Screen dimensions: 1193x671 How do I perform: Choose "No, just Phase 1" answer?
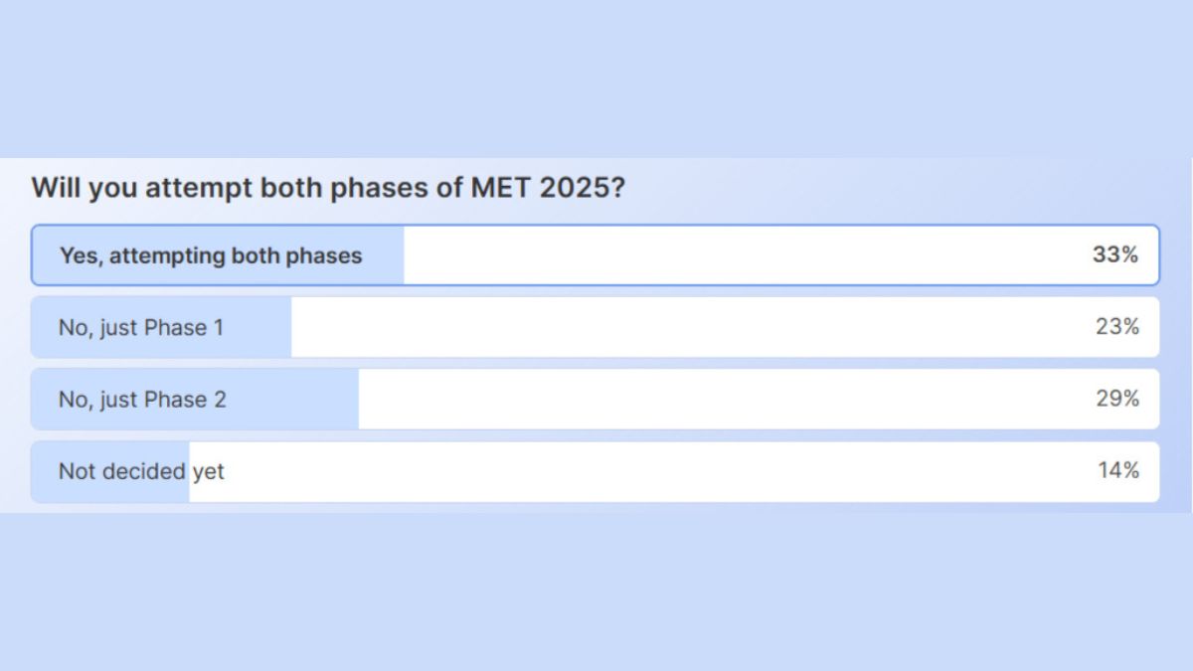141,327
